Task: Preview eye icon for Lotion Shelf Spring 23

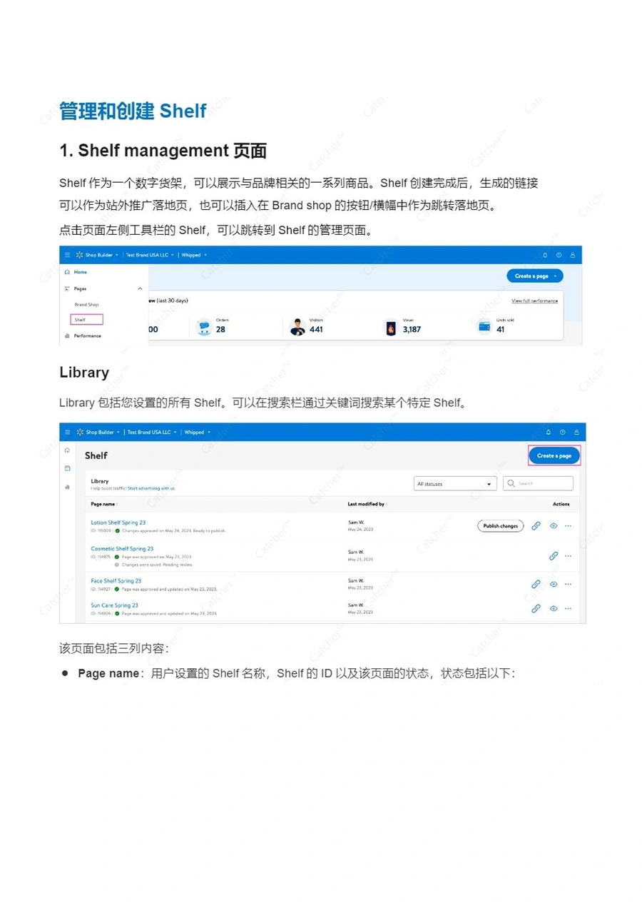Action: (x=554, y=526)
